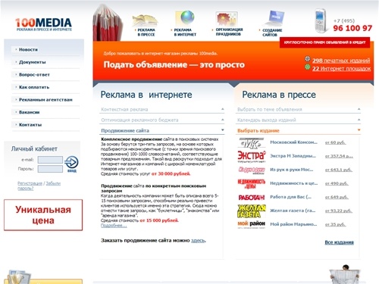The height and width of the screenshot is (284, 379).
Task: Open the globe 'Реклама в интернет' icon
Action: click(185, 17)
